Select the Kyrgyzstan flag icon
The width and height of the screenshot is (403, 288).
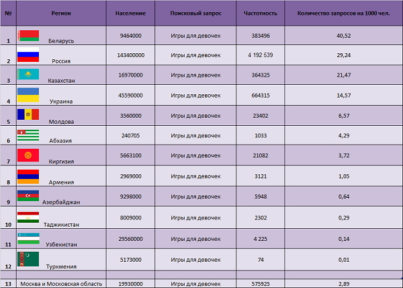[x=28, y=155]
